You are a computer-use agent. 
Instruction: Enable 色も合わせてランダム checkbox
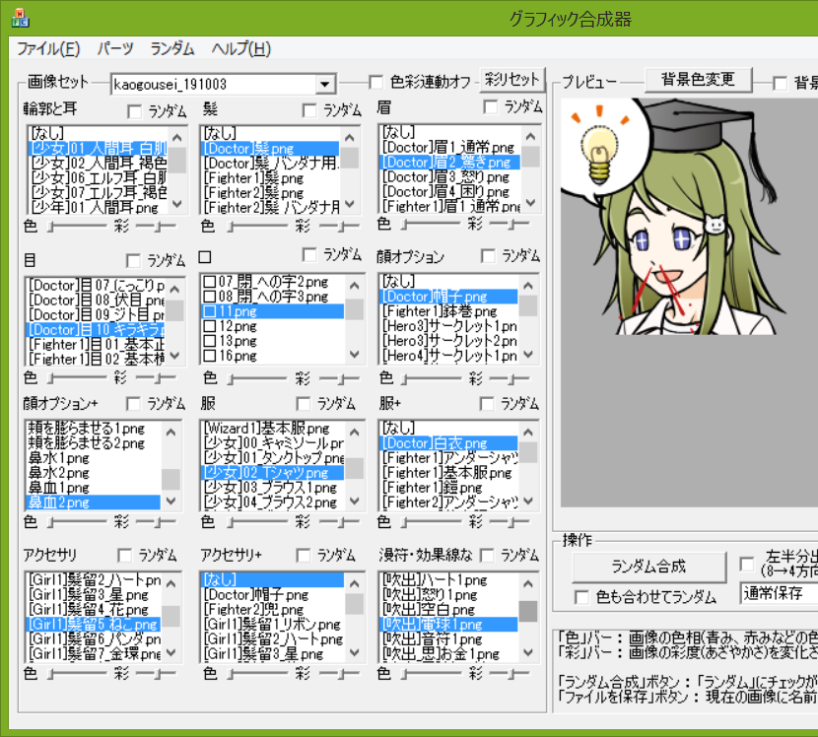[x=581, y=597]
